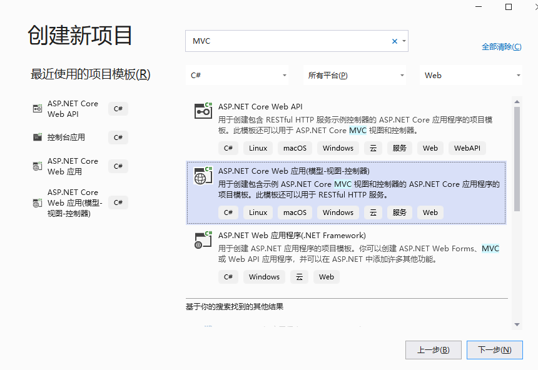Click recent 模型-视图-控制器 template icon

[x=37, y=202]
